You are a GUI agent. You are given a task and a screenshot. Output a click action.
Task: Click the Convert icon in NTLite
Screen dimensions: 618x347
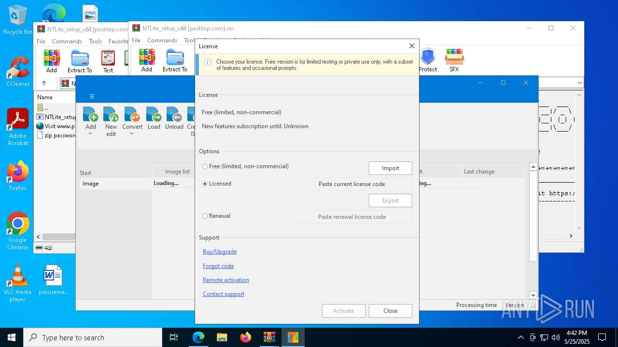click(132, 115)
